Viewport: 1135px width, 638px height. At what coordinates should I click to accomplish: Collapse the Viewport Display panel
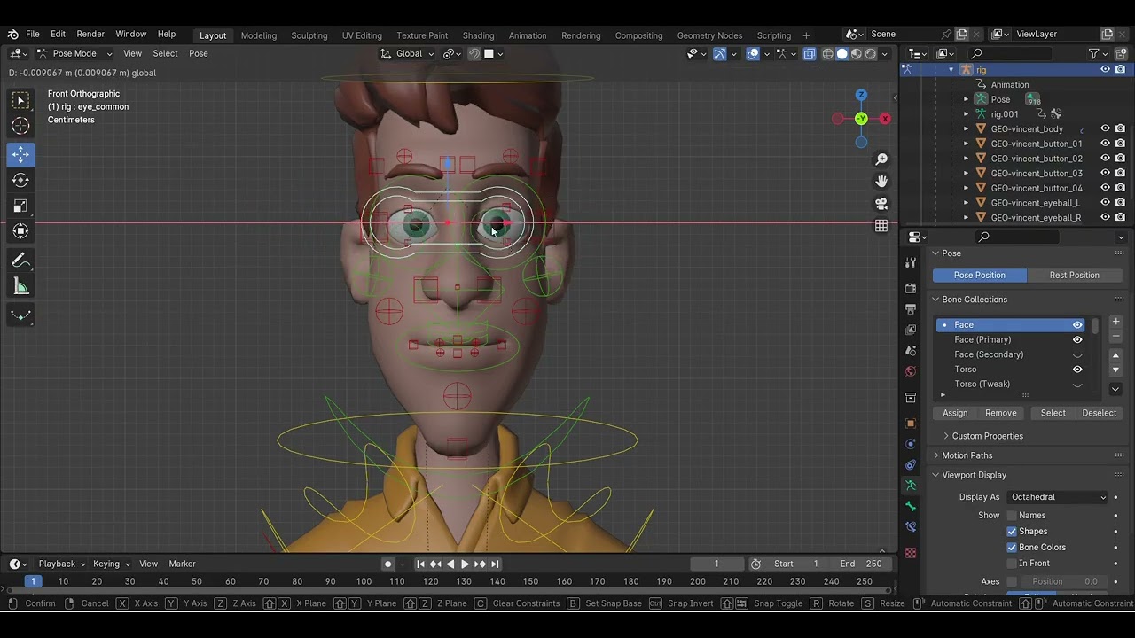[x=974, y=475]
